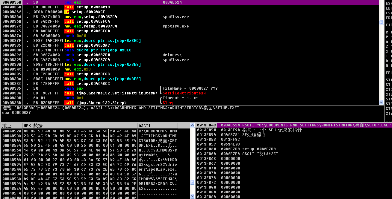Click the disassembly pane scrollbar thumb
The height and width of the screenshot is (199, 392).
[x=381, y=23]
